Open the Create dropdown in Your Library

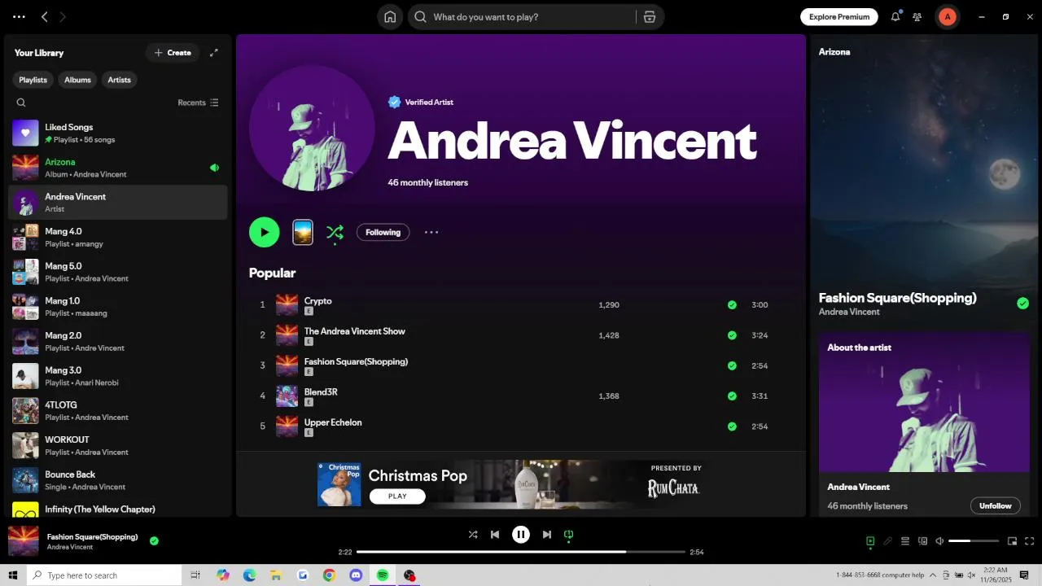173,53
